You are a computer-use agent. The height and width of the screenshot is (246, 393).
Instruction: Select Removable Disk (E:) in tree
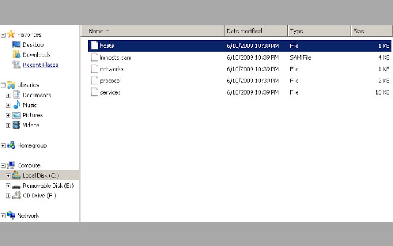point(44,186)
